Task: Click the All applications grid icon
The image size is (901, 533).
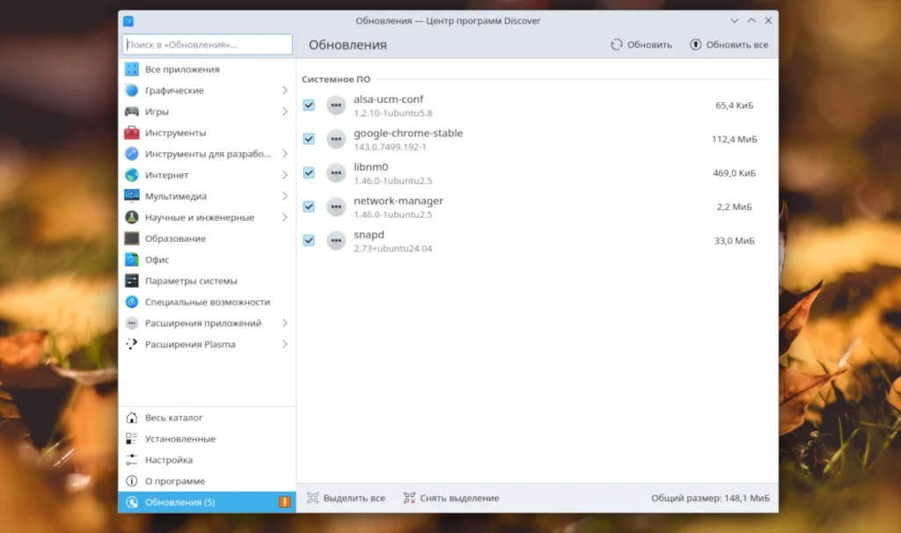Action: (132, 69)
